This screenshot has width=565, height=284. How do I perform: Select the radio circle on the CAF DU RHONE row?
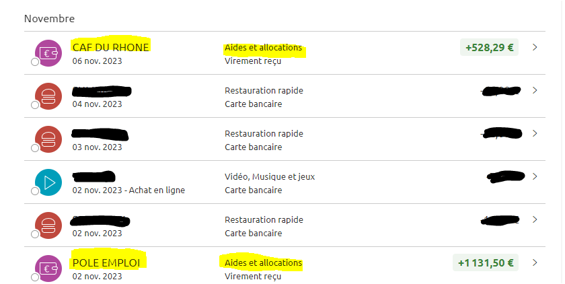point(35,62)
